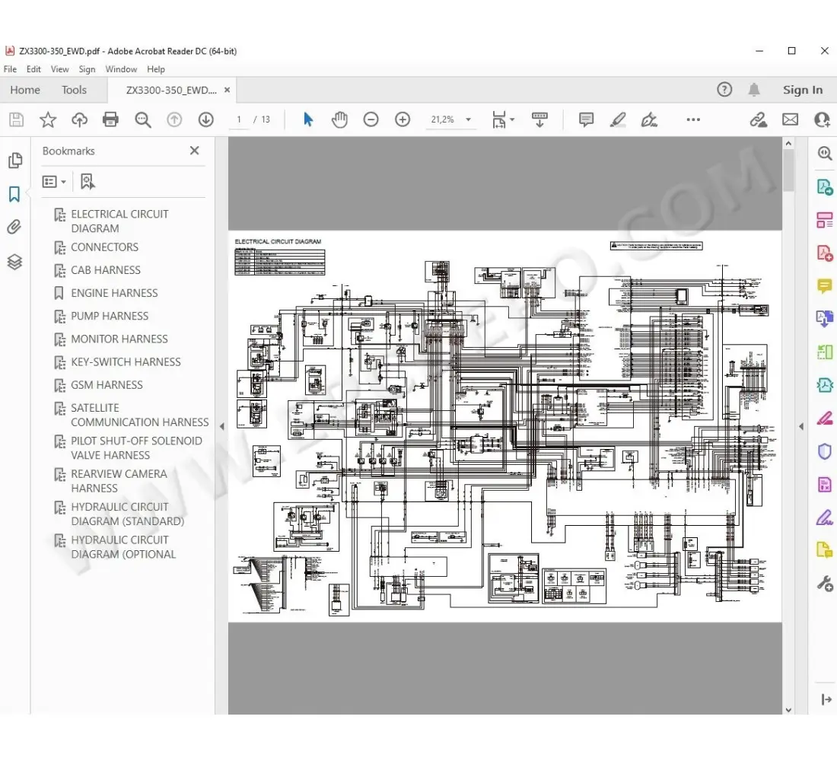Open the Attachments paperclip panel
Image resolution: width=837 pixels, height=761 pixels.
coord(14,228)
